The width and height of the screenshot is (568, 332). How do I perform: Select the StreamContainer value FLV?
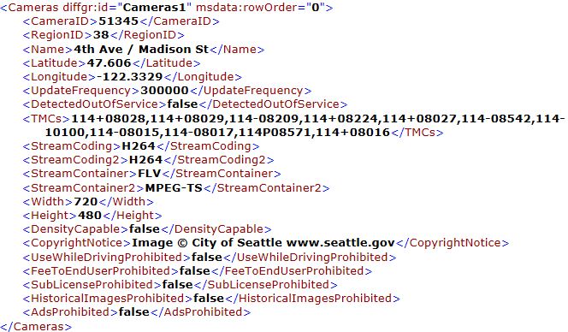pos(149,173)
